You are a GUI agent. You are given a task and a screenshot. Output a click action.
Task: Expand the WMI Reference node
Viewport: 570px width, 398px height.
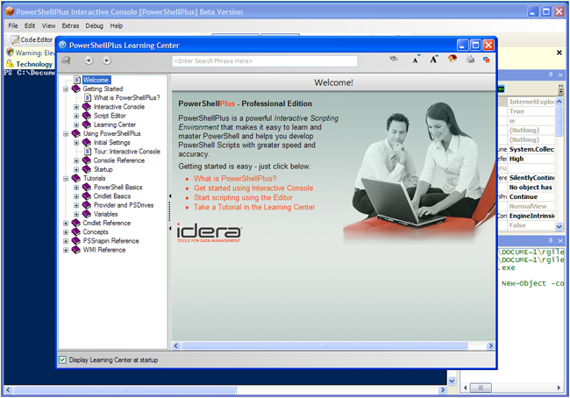click(x=66, y=250)
